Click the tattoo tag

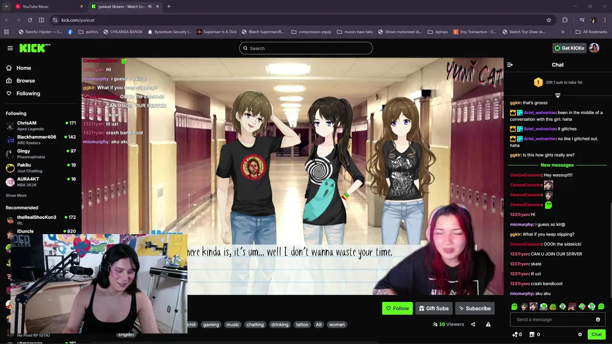(x=302, y=324)
